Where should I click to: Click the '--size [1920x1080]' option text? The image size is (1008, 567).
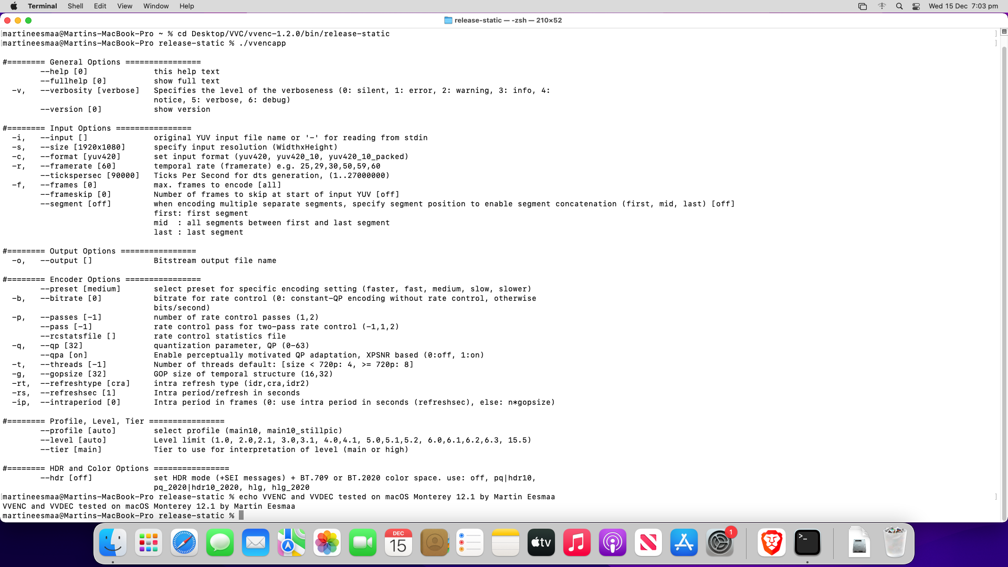pyautogui.click(x=83, y=148)
